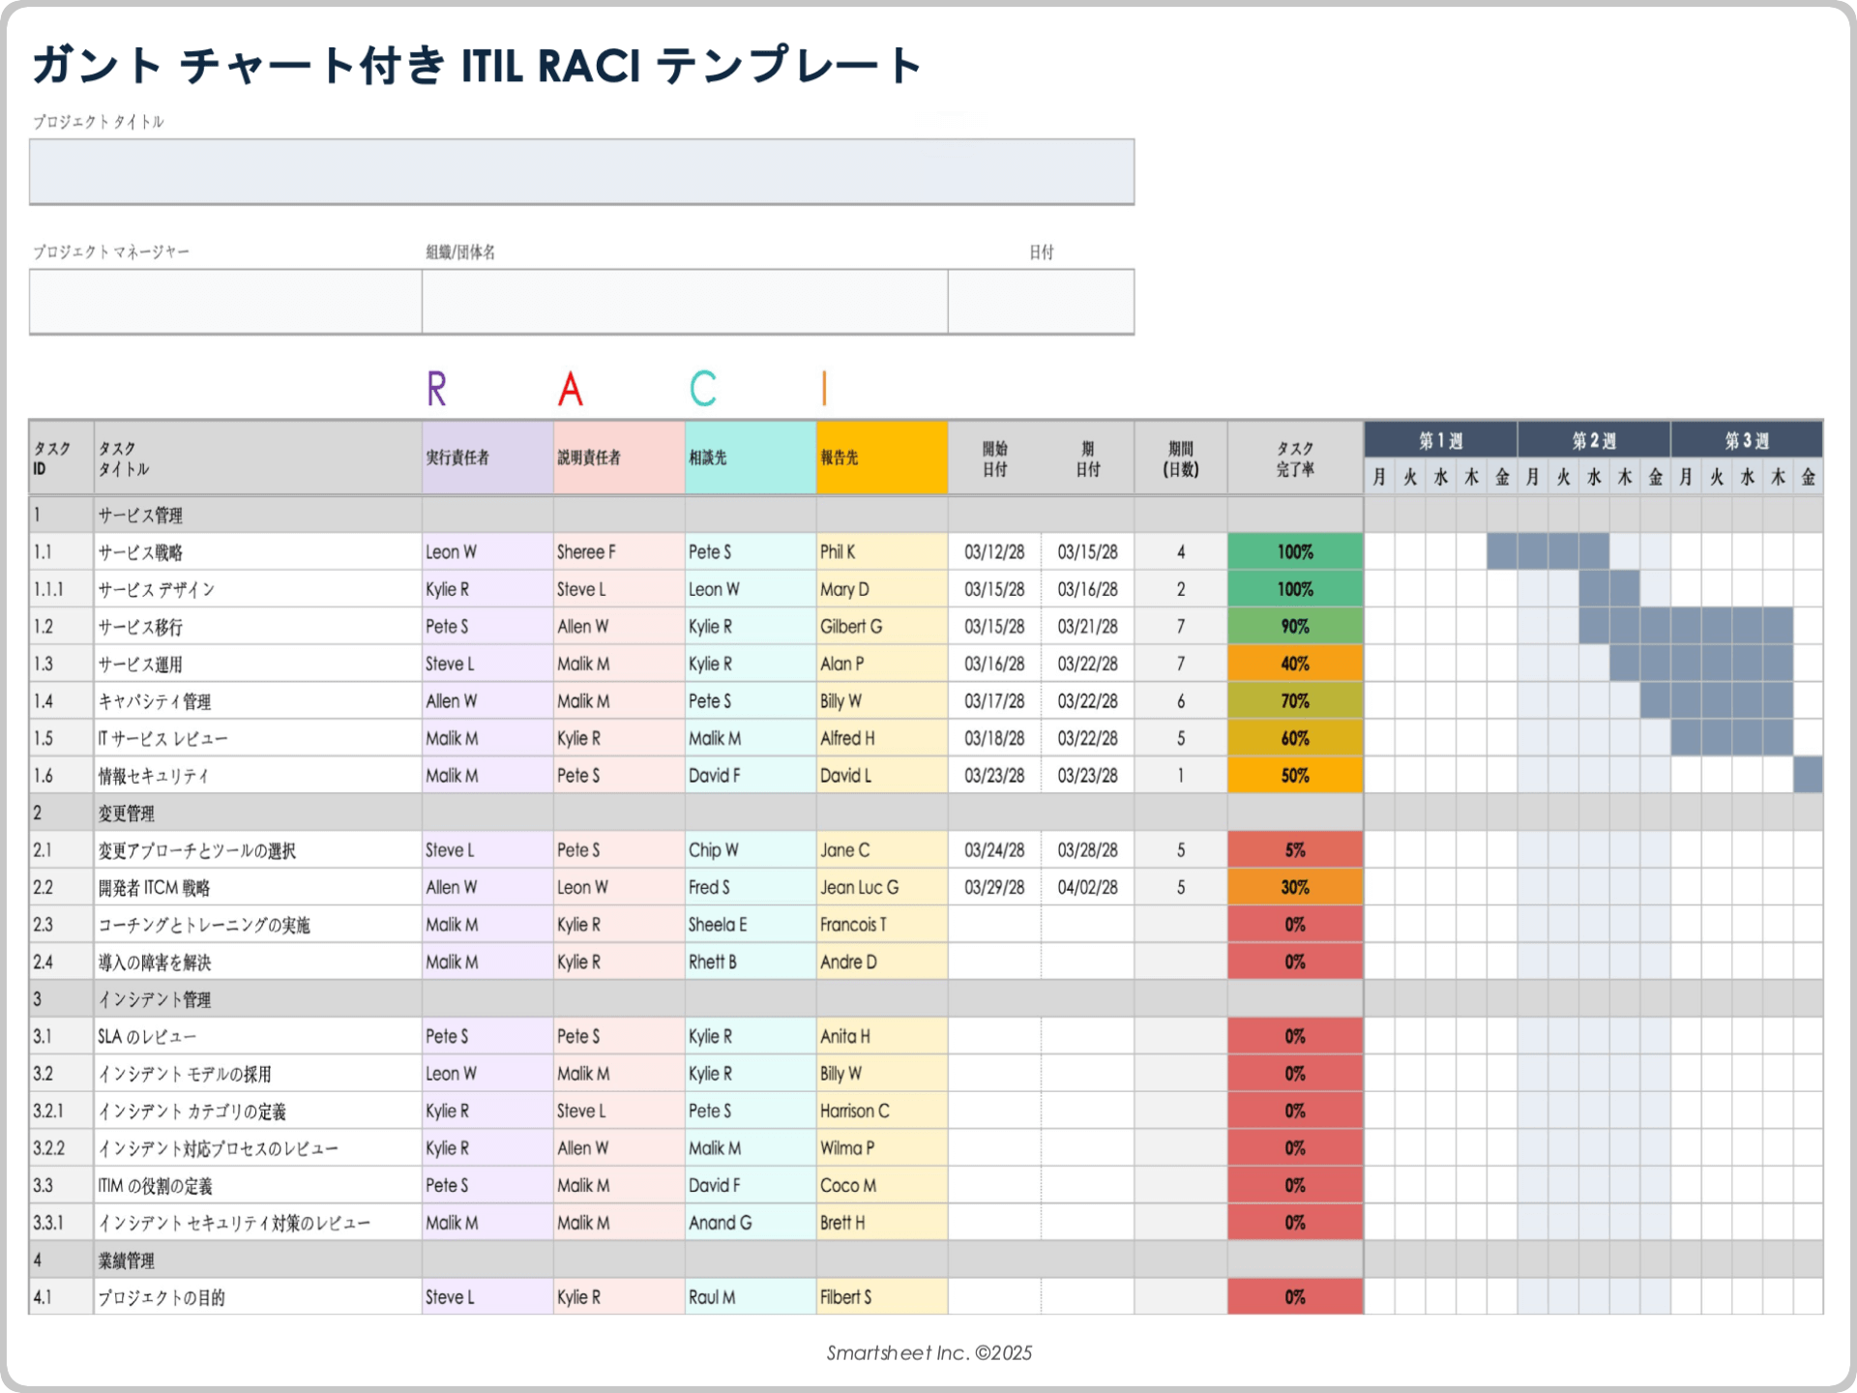Select the 説明責任者 column header

(x=619, y=458)
